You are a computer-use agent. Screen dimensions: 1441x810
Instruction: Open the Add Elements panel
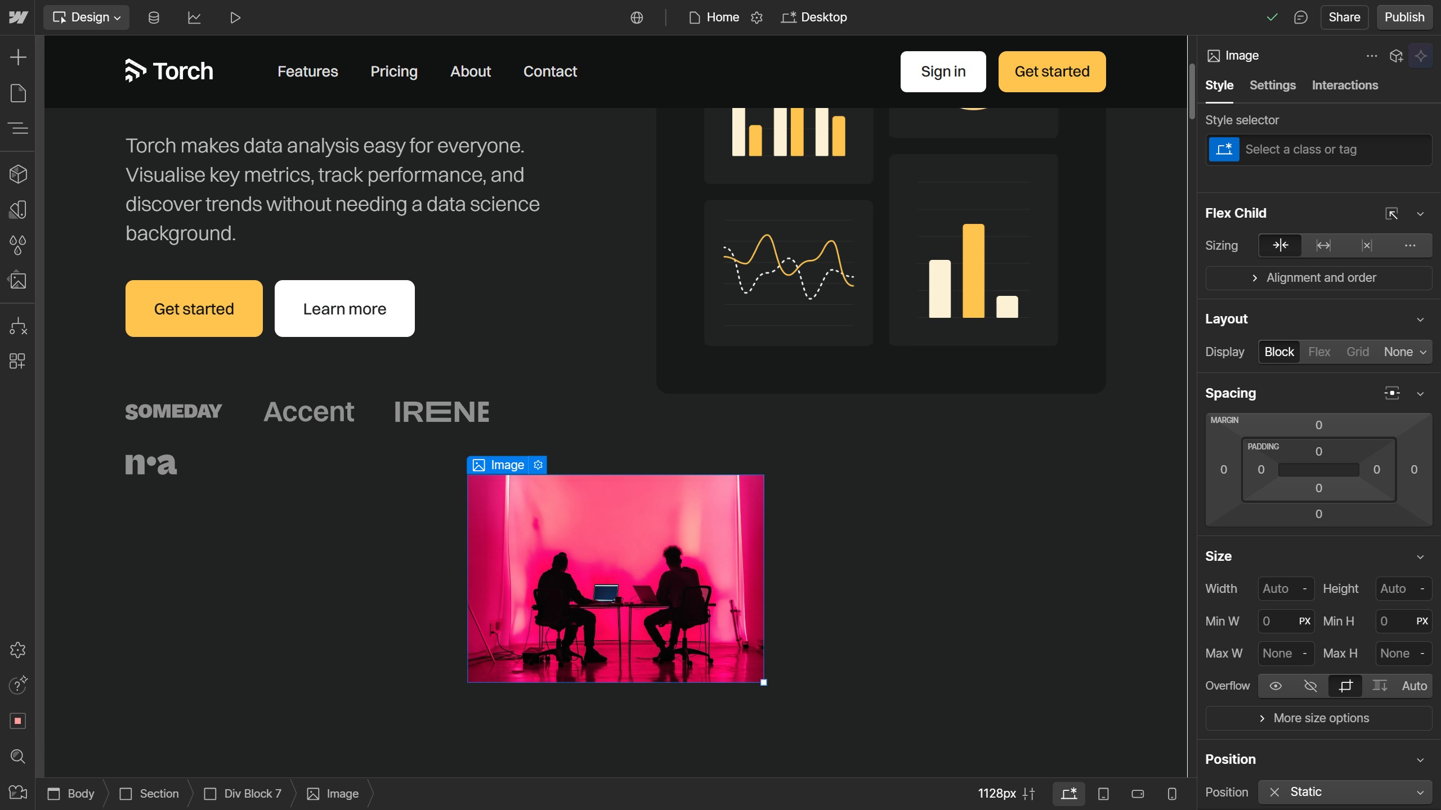point(18,57)
